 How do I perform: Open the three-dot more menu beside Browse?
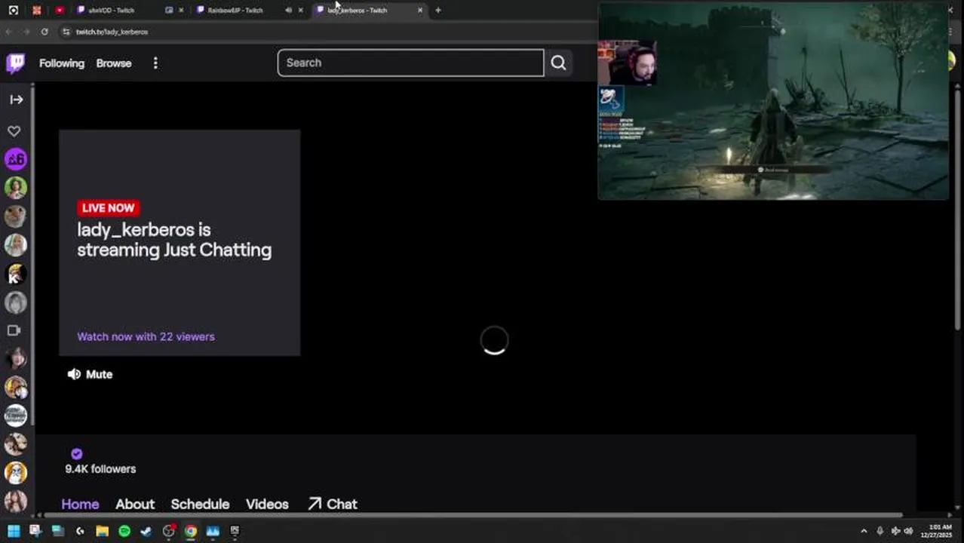tap(155, 63)
